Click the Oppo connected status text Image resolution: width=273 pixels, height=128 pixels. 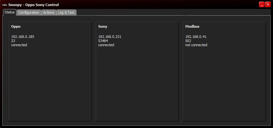click(19, 45)
